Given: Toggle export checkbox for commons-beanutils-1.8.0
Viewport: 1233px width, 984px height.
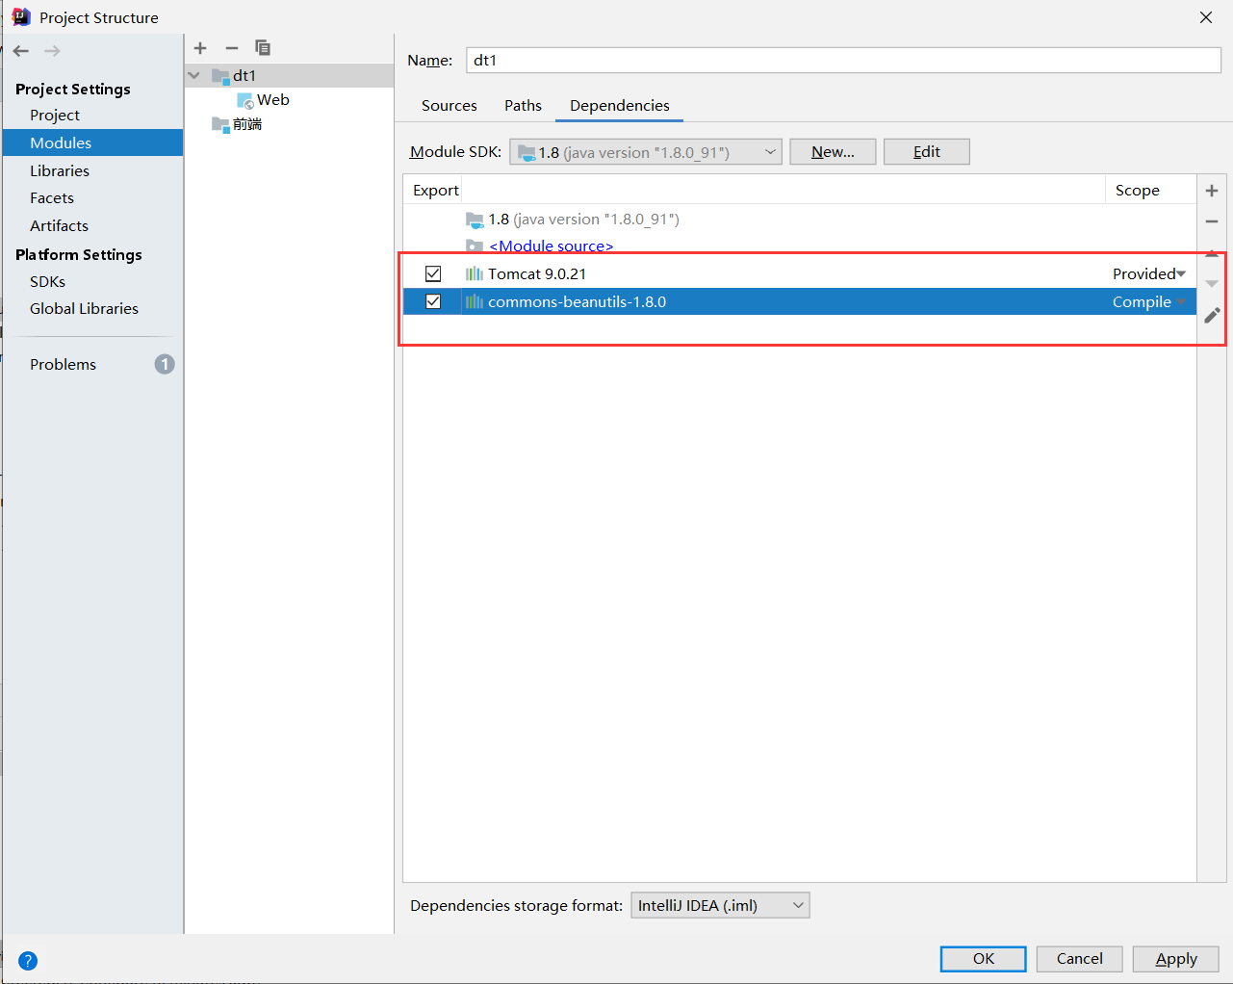Looking at the screenshot, I should (433, 302).
